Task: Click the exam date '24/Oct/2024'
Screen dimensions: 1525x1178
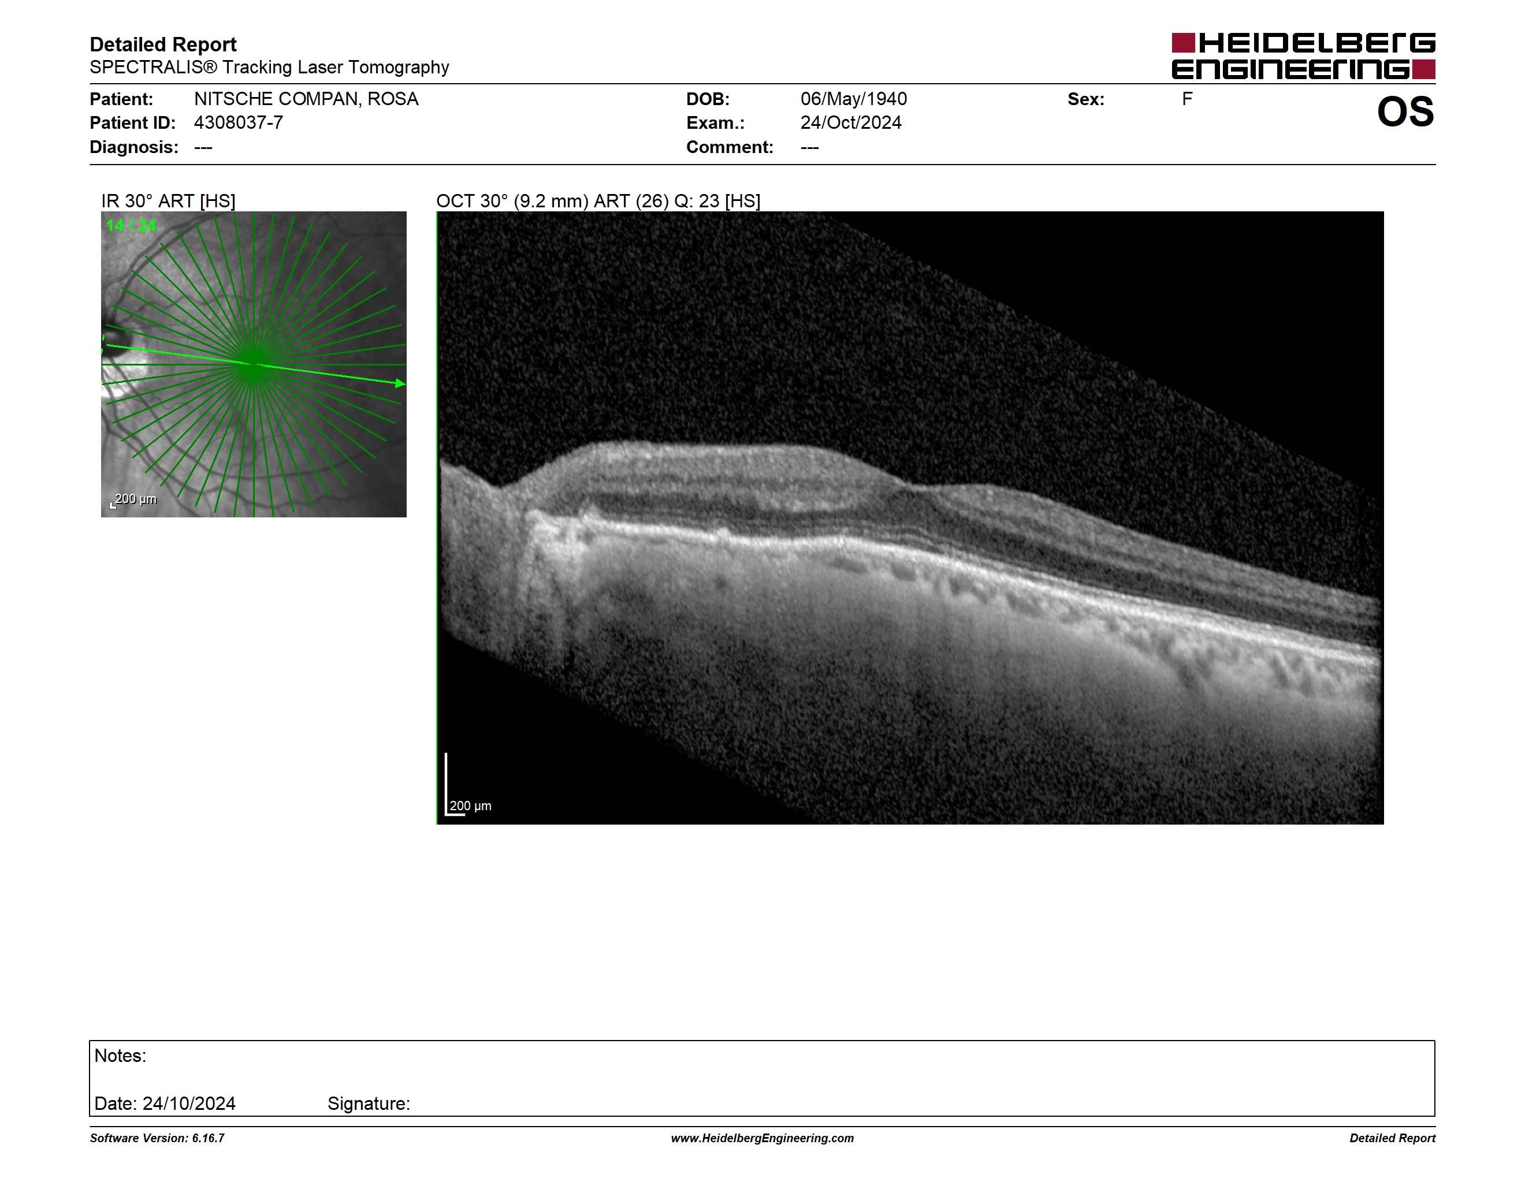Action: [850, 123]
